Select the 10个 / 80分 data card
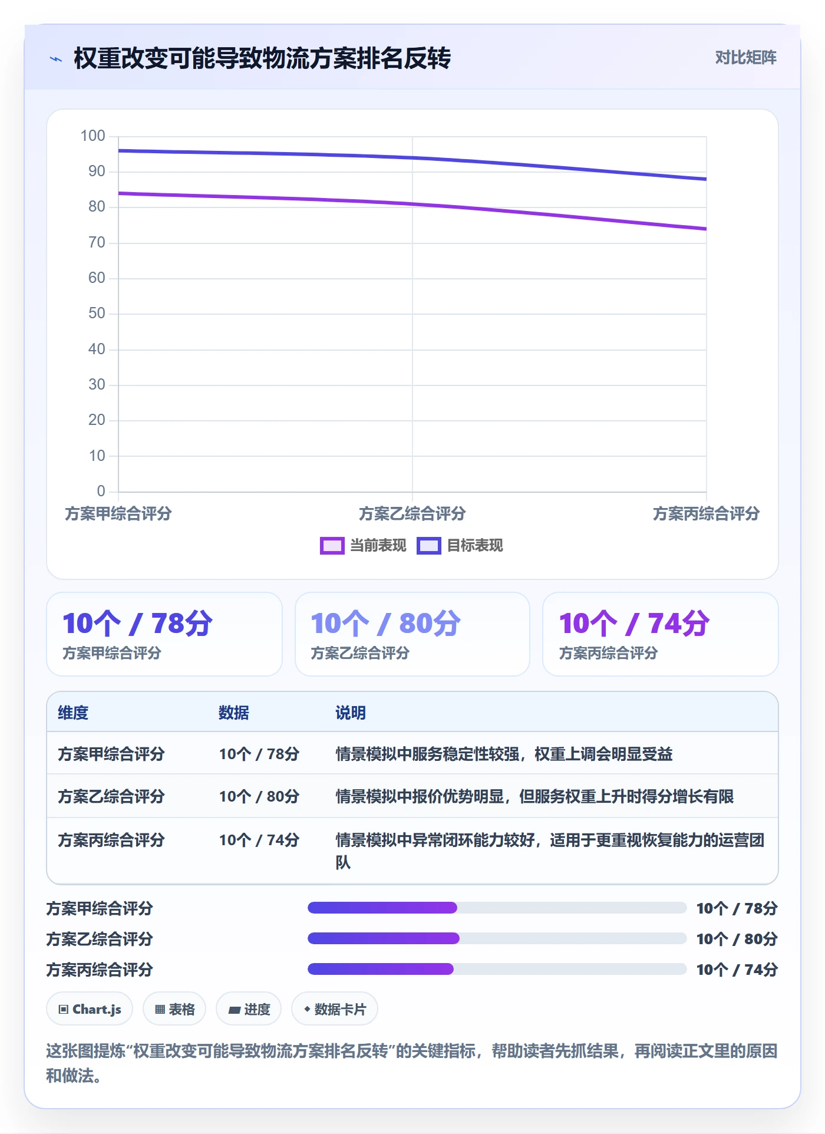 412,634
